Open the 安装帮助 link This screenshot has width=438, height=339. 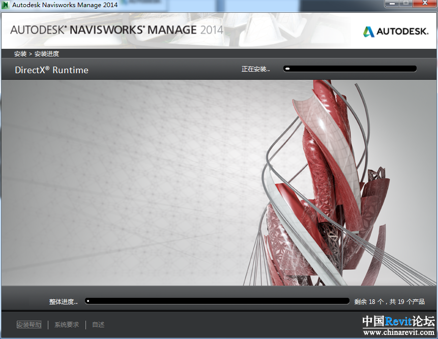tap(29, 325)
